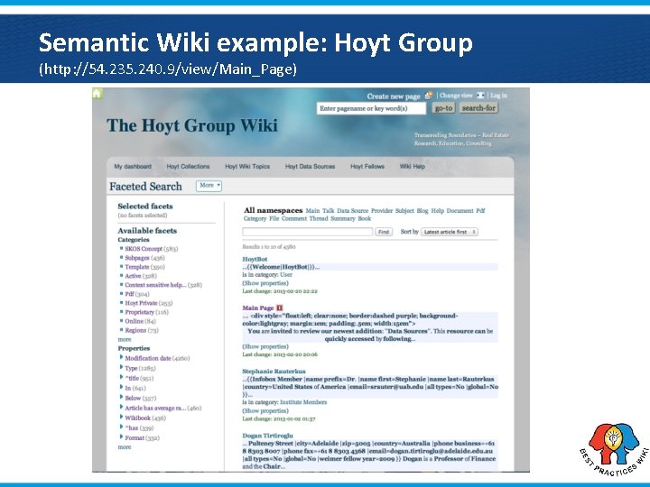Open the Dogan Tirtiroglu result
This screenshot has width=650, height=487.
point(267,436)
